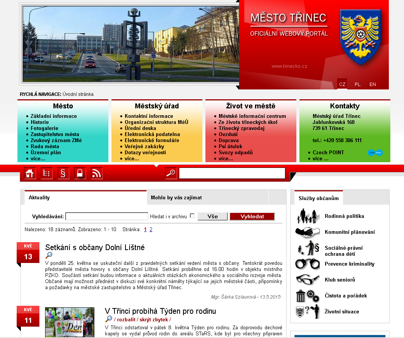This screenshot has width=404, height=338.
Task: Open Psí útulek link
Action: 230,146
